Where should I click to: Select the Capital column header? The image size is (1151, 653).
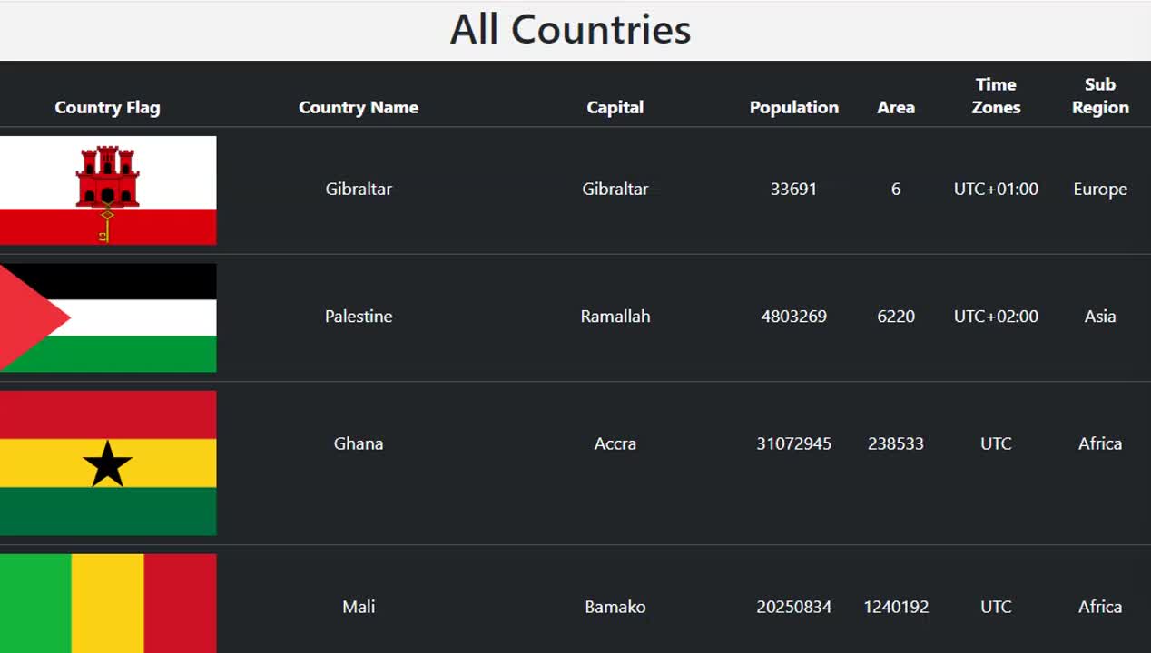coord(615,107)
